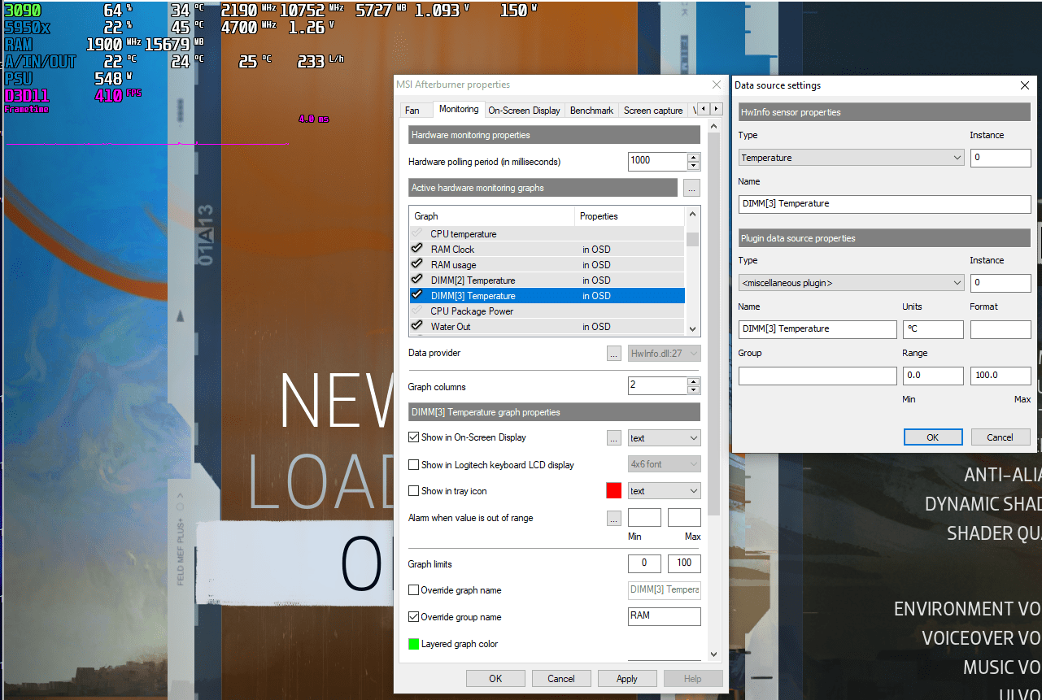
Task: Open the miscellaneous plugin Type dropdown
Action: pyautogui.click(x=852, y=283)
